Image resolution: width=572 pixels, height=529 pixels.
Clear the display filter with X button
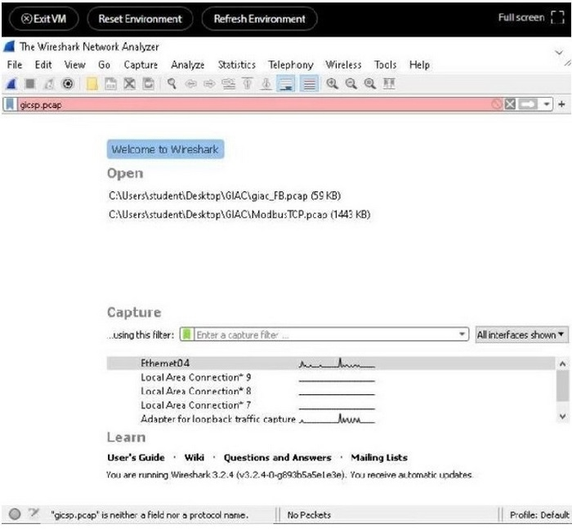click(x=510, y=104)
